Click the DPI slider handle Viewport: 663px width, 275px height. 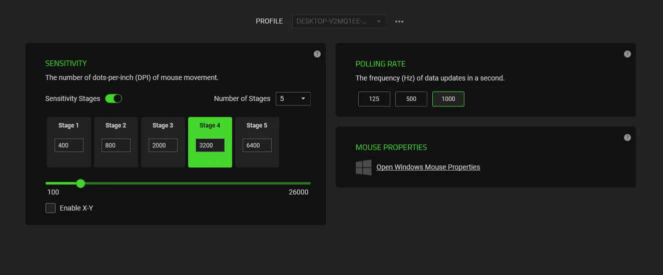pos(81,183)
